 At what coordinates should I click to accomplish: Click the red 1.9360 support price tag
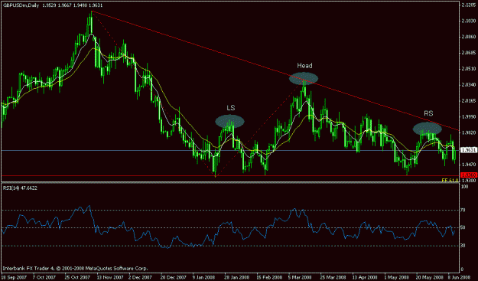pyautogui.click(x=469, y=175)
